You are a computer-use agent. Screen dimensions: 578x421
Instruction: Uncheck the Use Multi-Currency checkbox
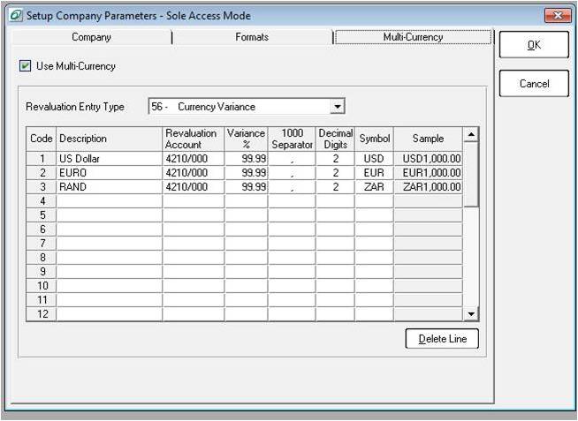tap(24, 66)
